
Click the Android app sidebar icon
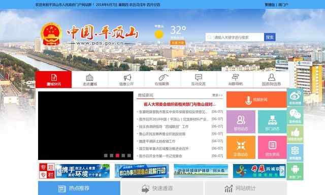(x=295, y=171)
